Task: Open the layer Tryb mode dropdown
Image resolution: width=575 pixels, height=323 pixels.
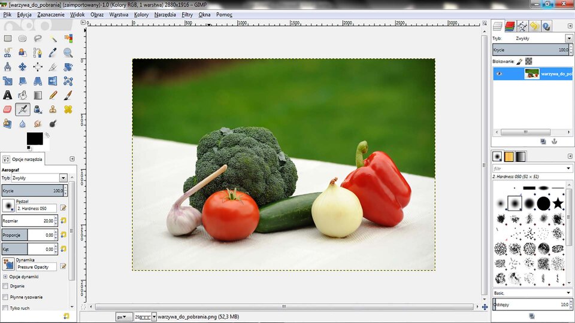Action: [x=569, y=38]
